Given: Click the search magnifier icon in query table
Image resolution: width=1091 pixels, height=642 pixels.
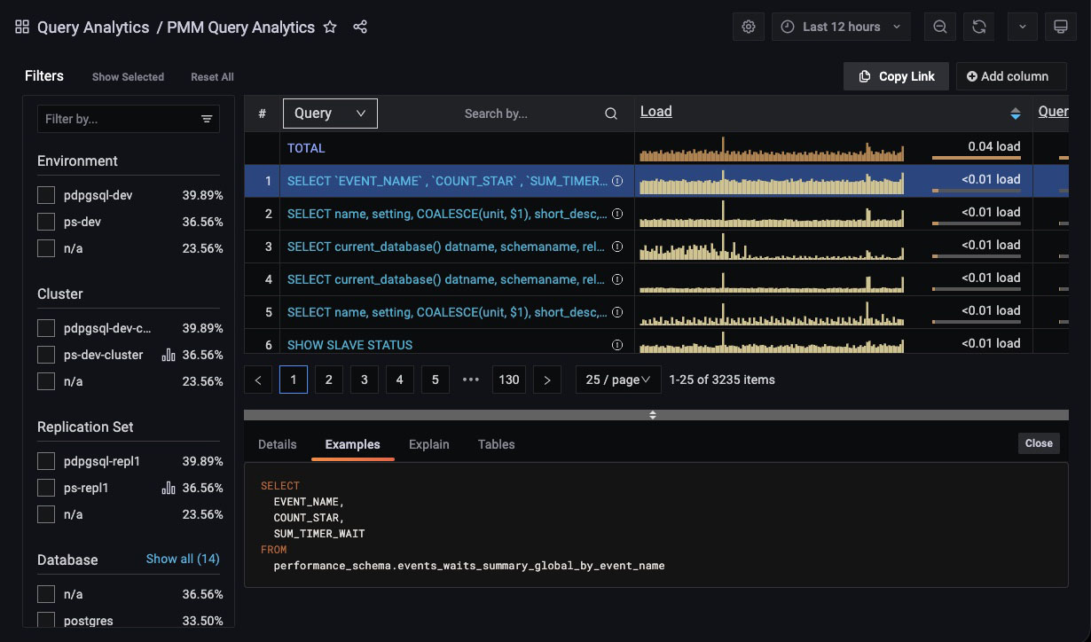Looking at the screenshot, I should [611, 114].
